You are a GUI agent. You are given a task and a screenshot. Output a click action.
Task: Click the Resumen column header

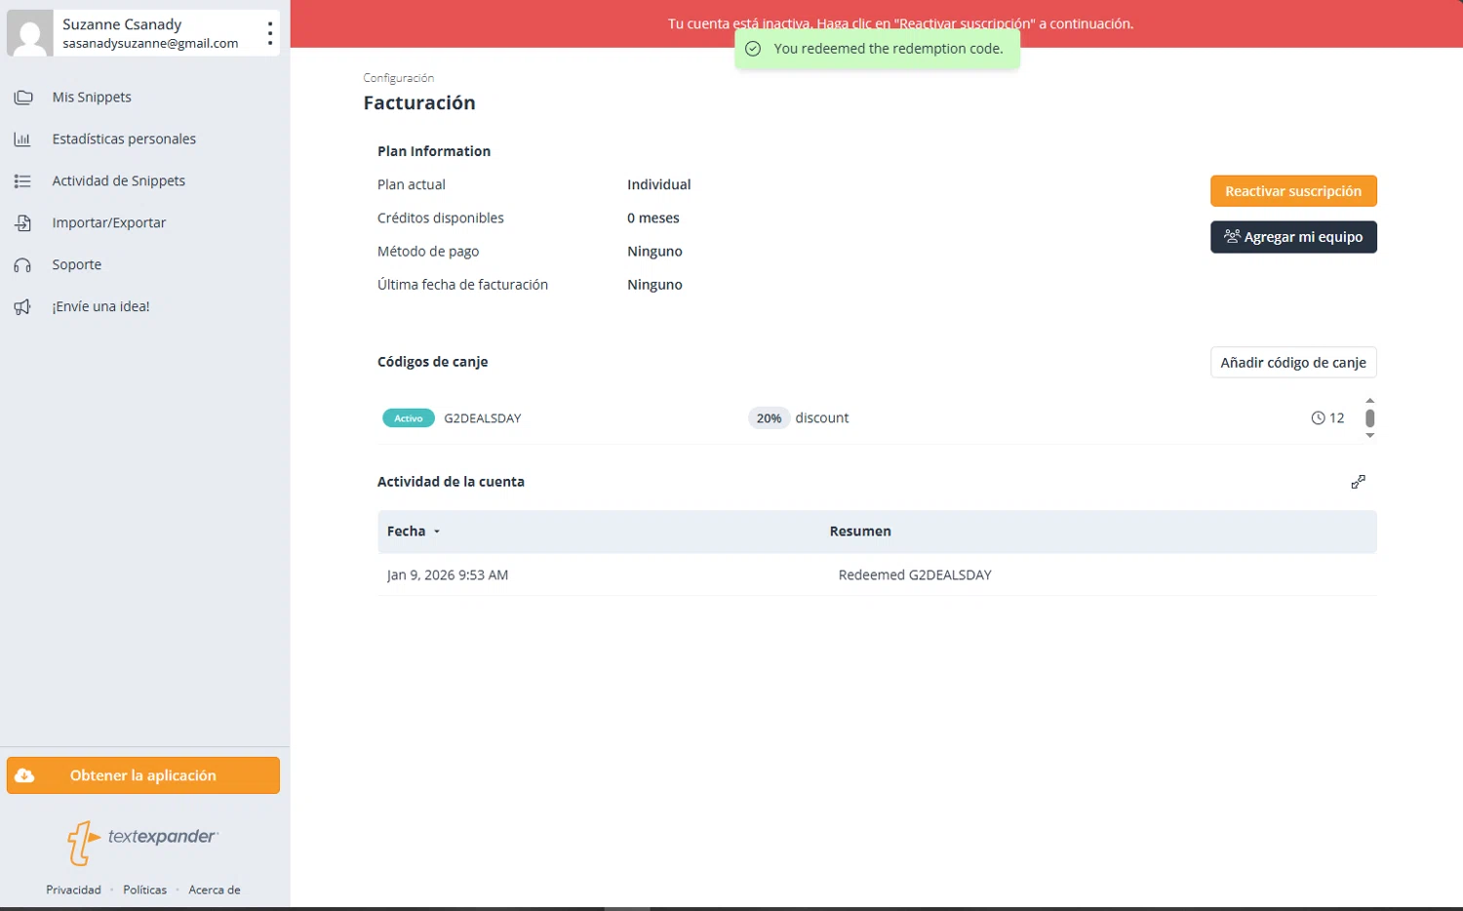860,532
